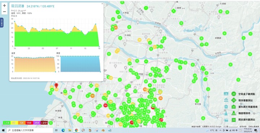The height and width of the screenshot is (133, 260).
Task: Open the Windows Start menu
Action: pyautogui.click(x=3, y=130)
